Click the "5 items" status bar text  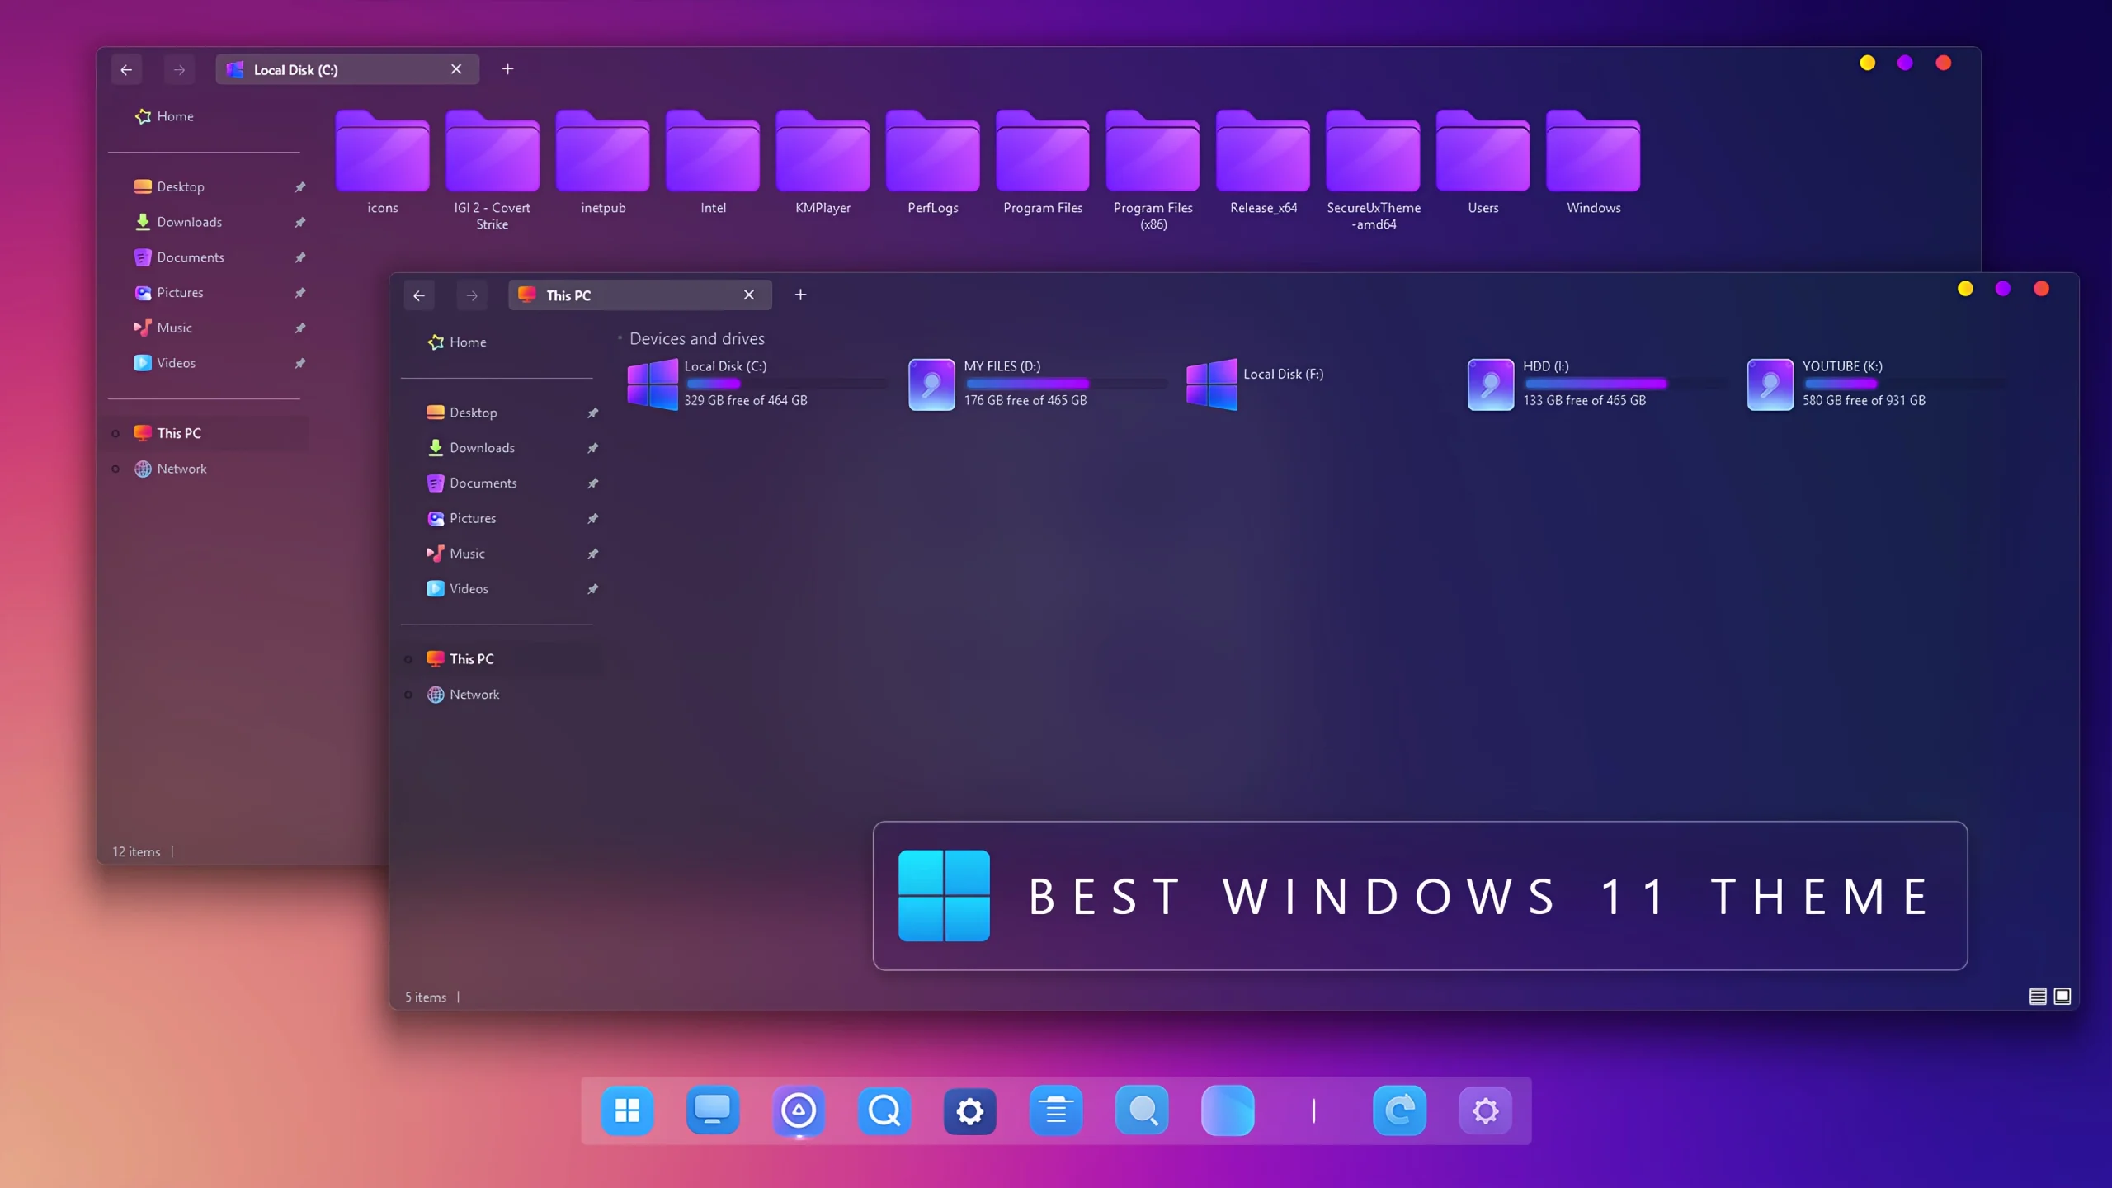(x=426, y=997)
